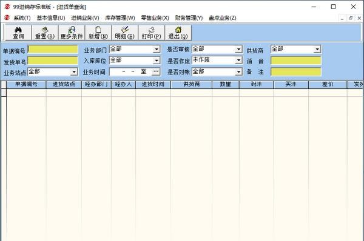Sort by the 进货时间 column header
Viewport: 364px width, 241px height.
[x=153, y=85]
